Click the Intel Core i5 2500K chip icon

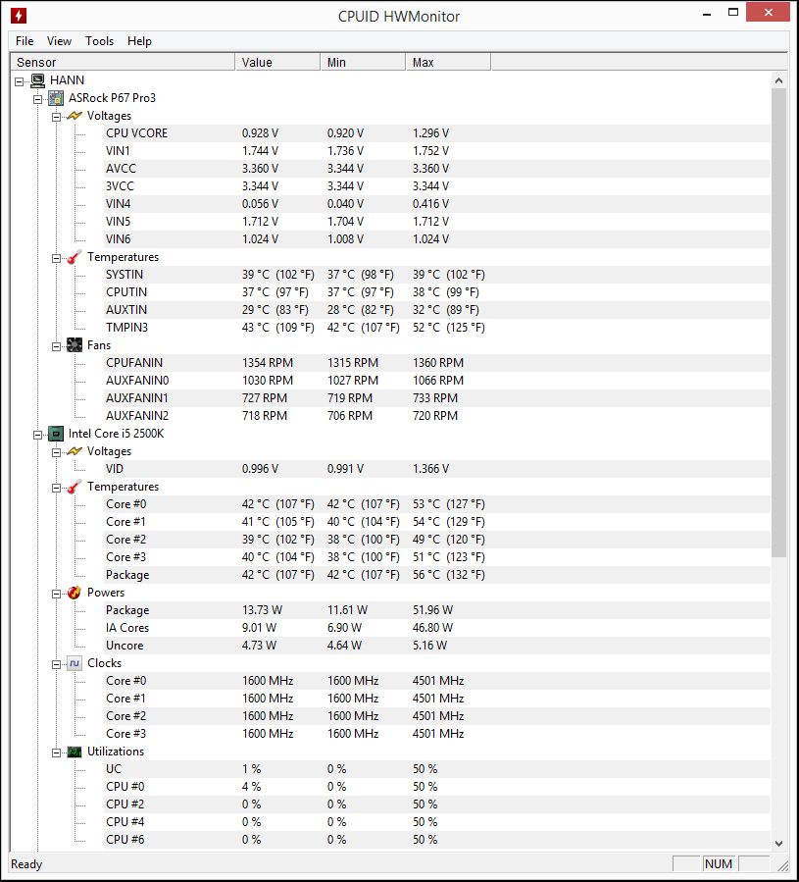[x=57, y=434]
